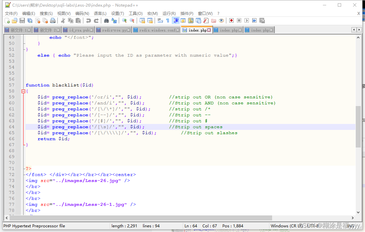The image size is (365, 232).
Task: Stop macro recording
Action: pos(239,21)
